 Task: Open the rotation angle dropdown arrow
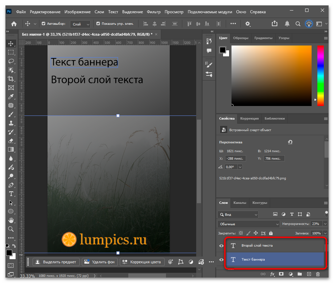[x=240, y=167]
